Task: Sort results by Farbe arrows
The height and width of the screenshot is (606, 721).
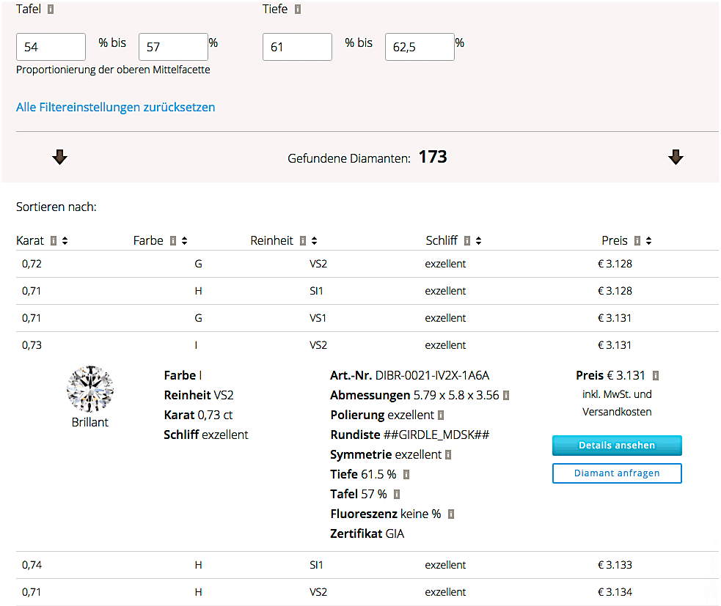Action: coord(184,241)
